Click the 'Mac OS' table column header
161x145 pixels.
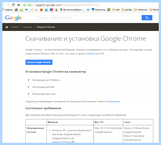[99, 122]
